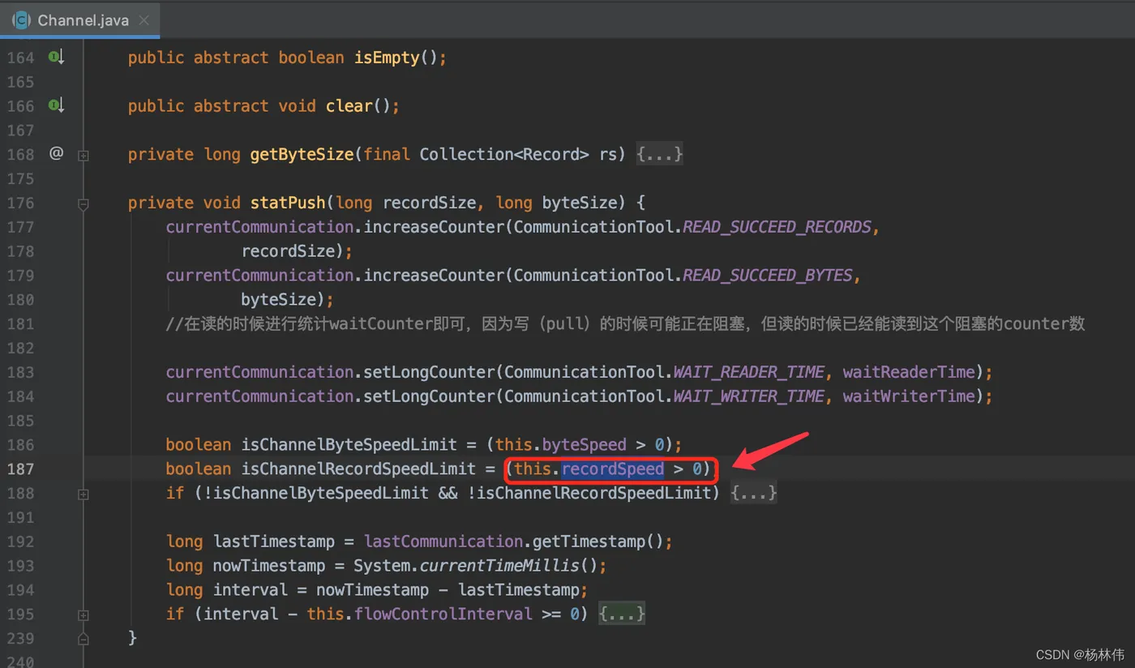Click the waitWriterTime argument
This screenshot has width=1135, height=668.
click(x=909, y=396)
